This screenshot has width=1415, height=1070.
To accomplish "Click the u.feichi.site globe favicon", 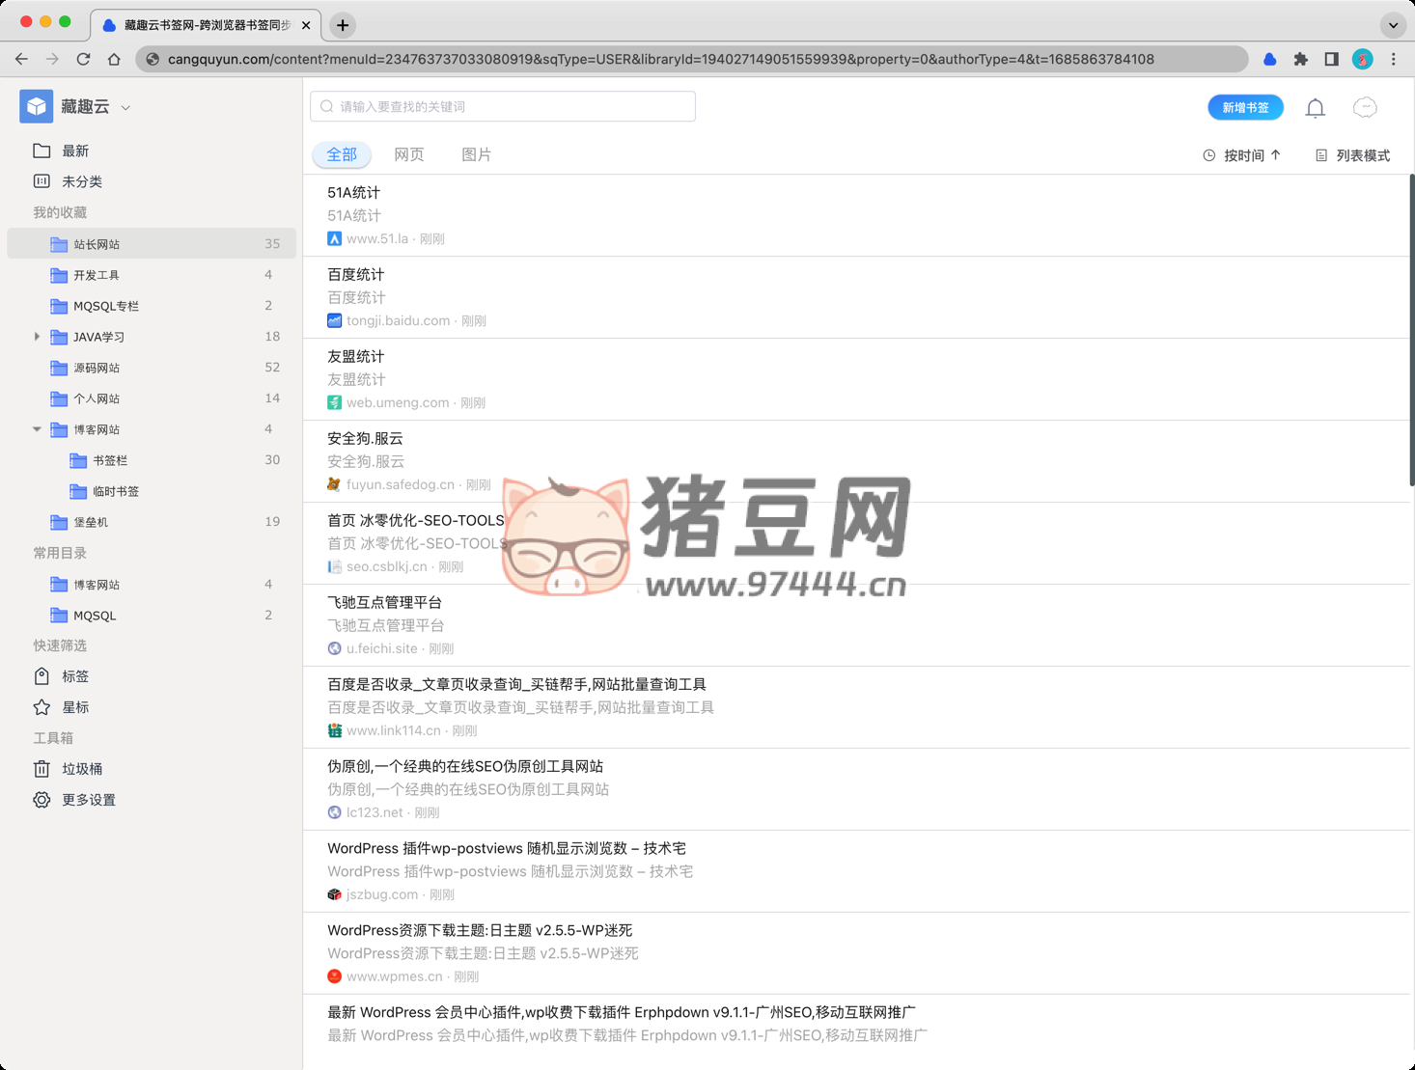I will pyautogui.click(x=334, y=648).
